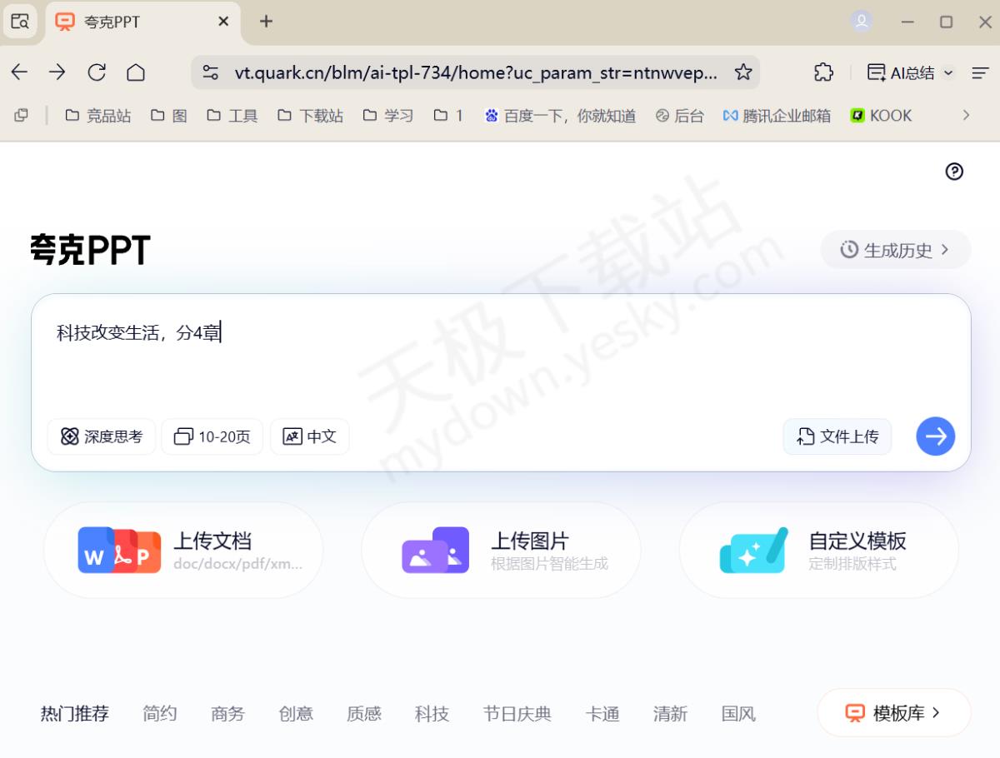Switch to the 商务 template category
The image size is (1000, 758).
click(227, 714)
